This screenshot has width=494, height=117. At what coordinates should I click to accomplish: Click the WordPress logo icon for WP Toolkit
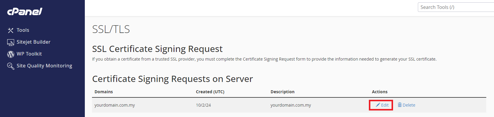coord(11,54)
